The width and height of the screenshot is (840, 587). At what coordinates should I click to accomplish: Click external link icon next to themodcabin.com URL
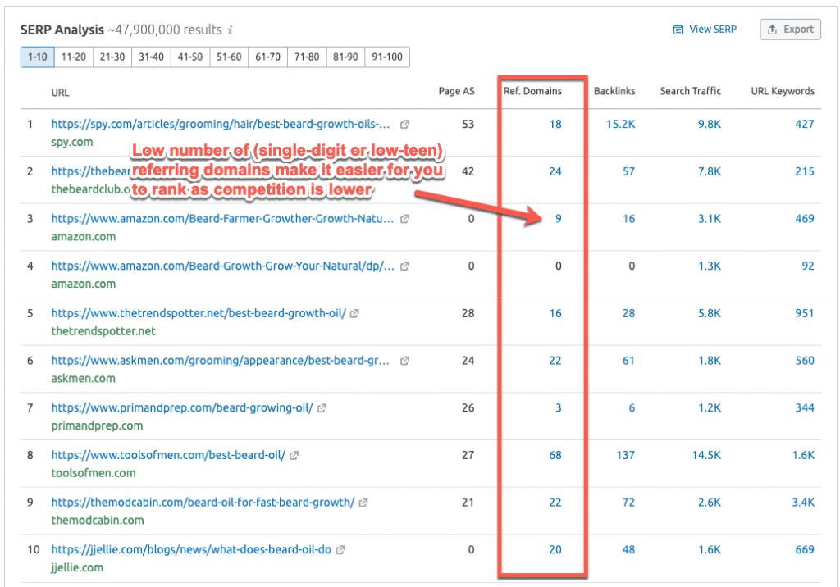coord(363,503)
